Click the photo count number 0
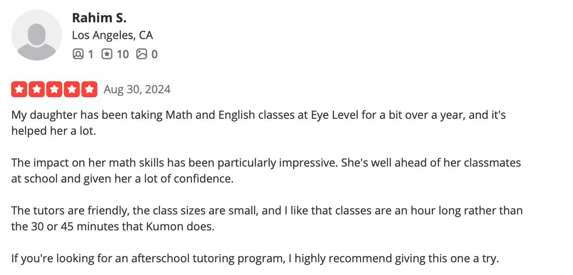This screenshot has height=275, width=573. [154, 54]
